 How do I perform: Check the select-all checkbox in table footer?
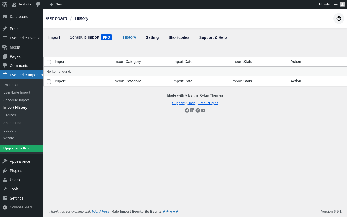tap(49, 82)
